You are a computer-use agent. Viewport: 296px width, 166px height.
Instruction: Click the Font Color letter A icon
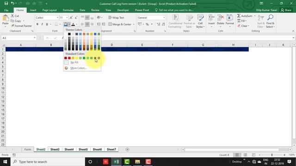73,24
